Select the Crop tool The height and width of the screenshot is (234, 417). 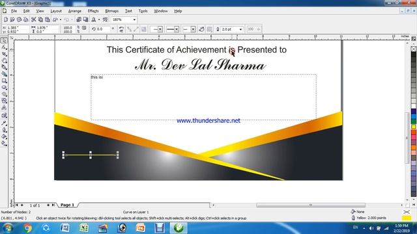pos(4,54)
